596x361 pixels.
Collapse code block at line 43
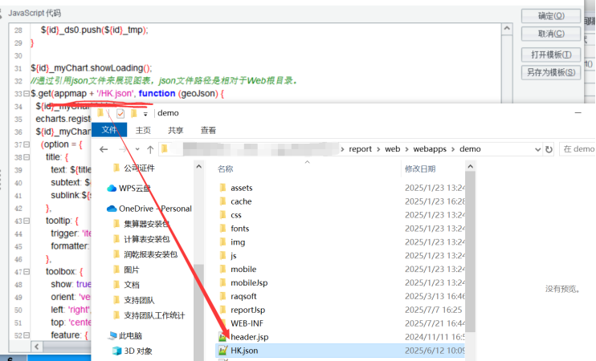point(27,221)
